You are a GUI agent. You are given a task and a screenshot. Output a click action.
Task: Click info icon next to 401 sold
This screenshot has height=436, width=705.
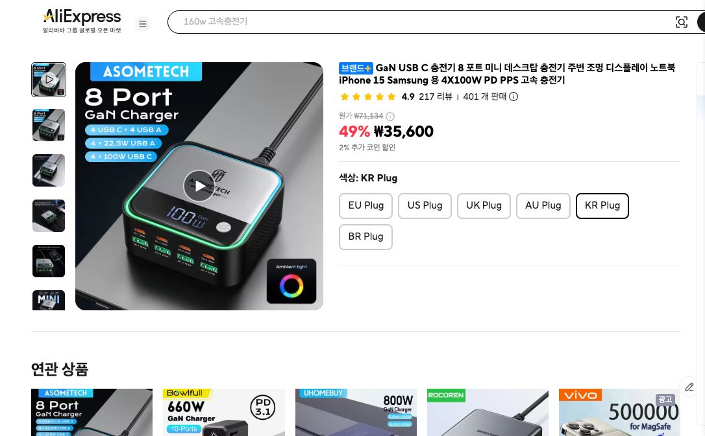tap(513, 97)
